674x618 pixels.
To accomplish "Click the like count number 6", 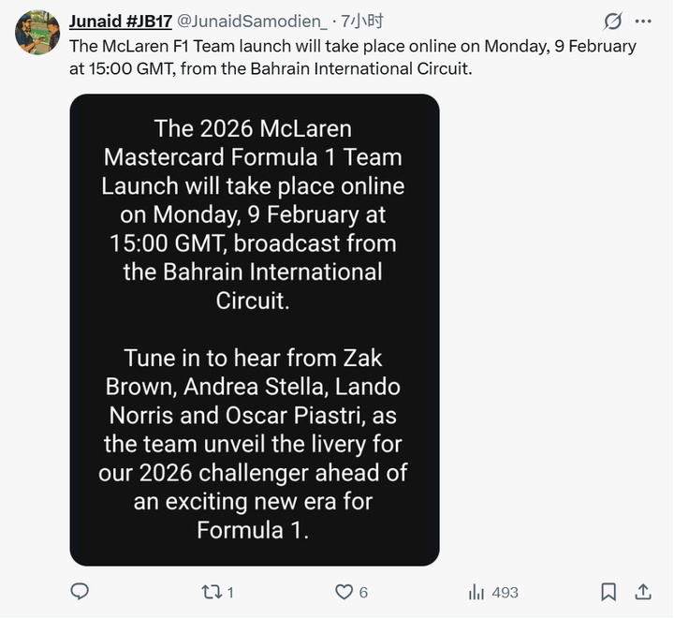I will [363, 593].
